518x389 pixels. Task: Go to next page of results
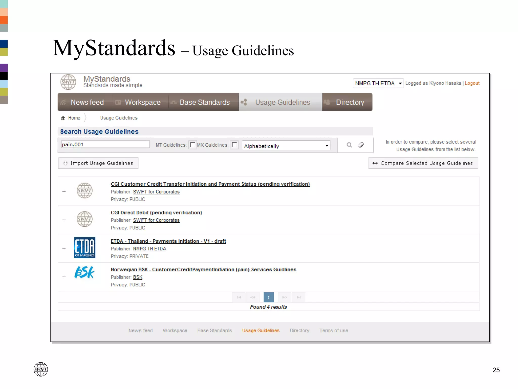tap(285, 297)
